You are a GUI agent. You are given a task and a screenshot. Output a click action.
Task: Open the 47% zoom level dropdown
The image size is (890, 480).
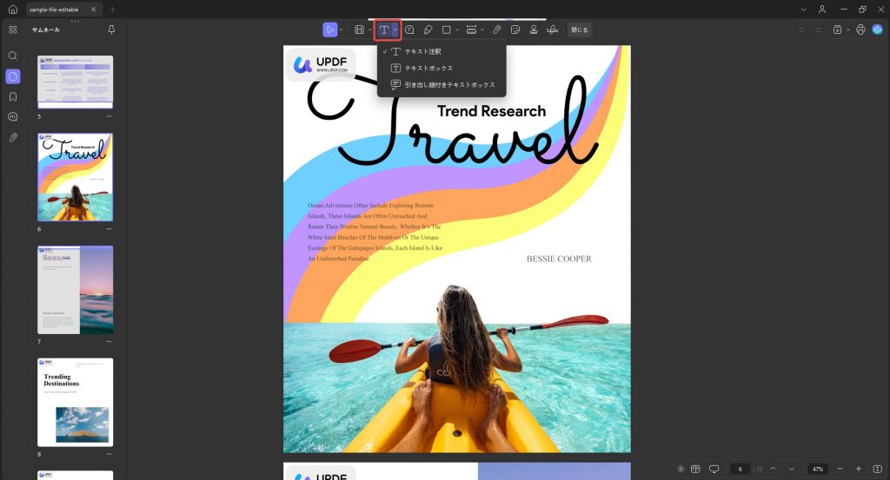pyautogui.click(x=818, y=469)
